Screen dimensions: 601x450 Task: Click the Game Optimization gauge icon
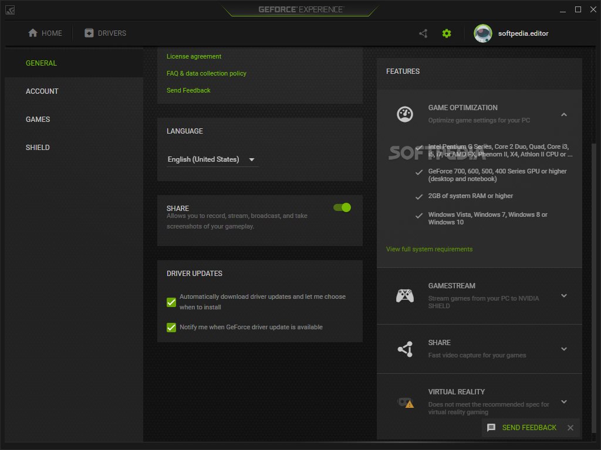[x=405, y=114]
